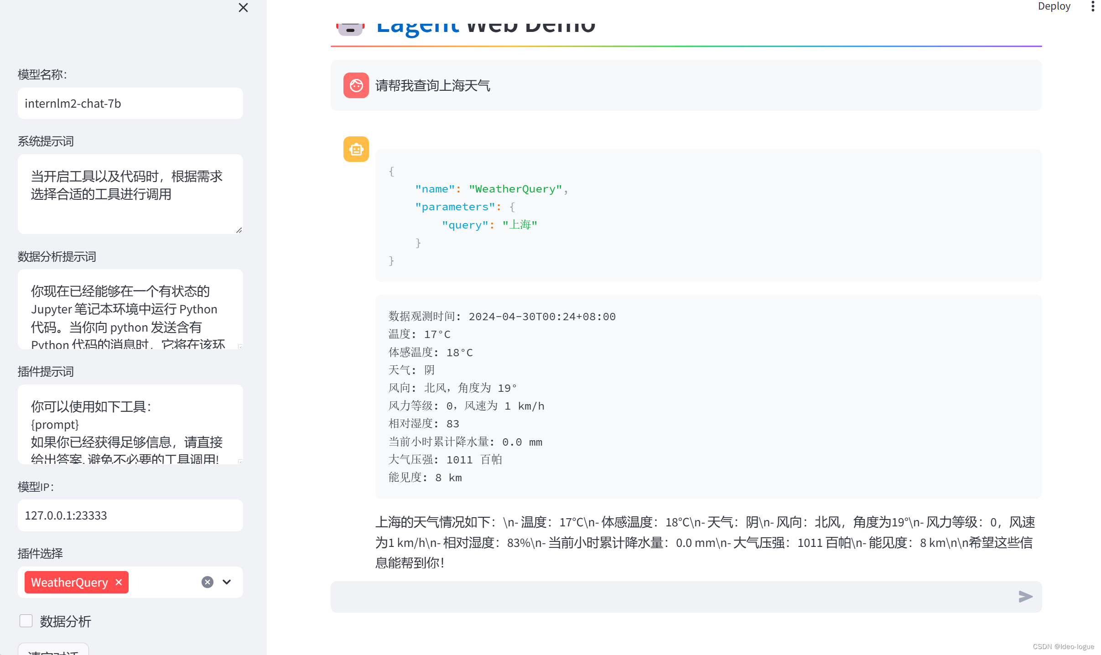Click the WeatherQuery JSON code block

pos(708,215)
